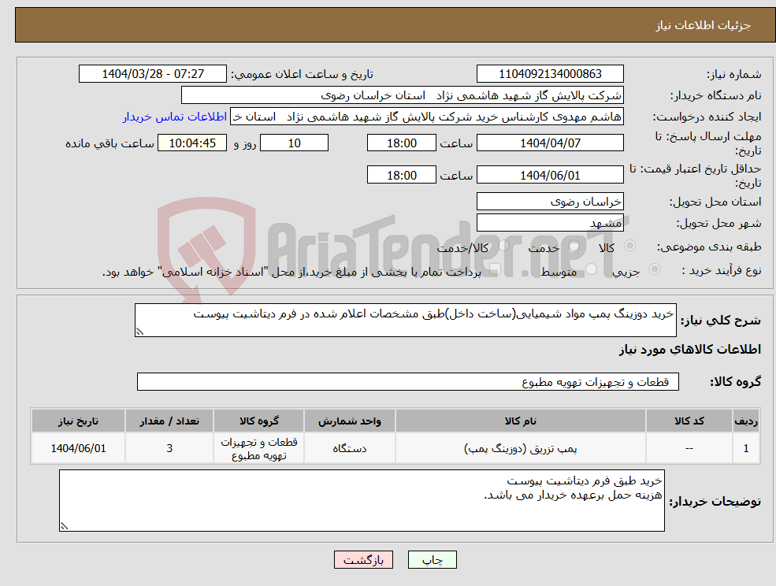The image size is (776, 586).
Task: Select the کالا/خدمت radio button
Action: (503, 246)
